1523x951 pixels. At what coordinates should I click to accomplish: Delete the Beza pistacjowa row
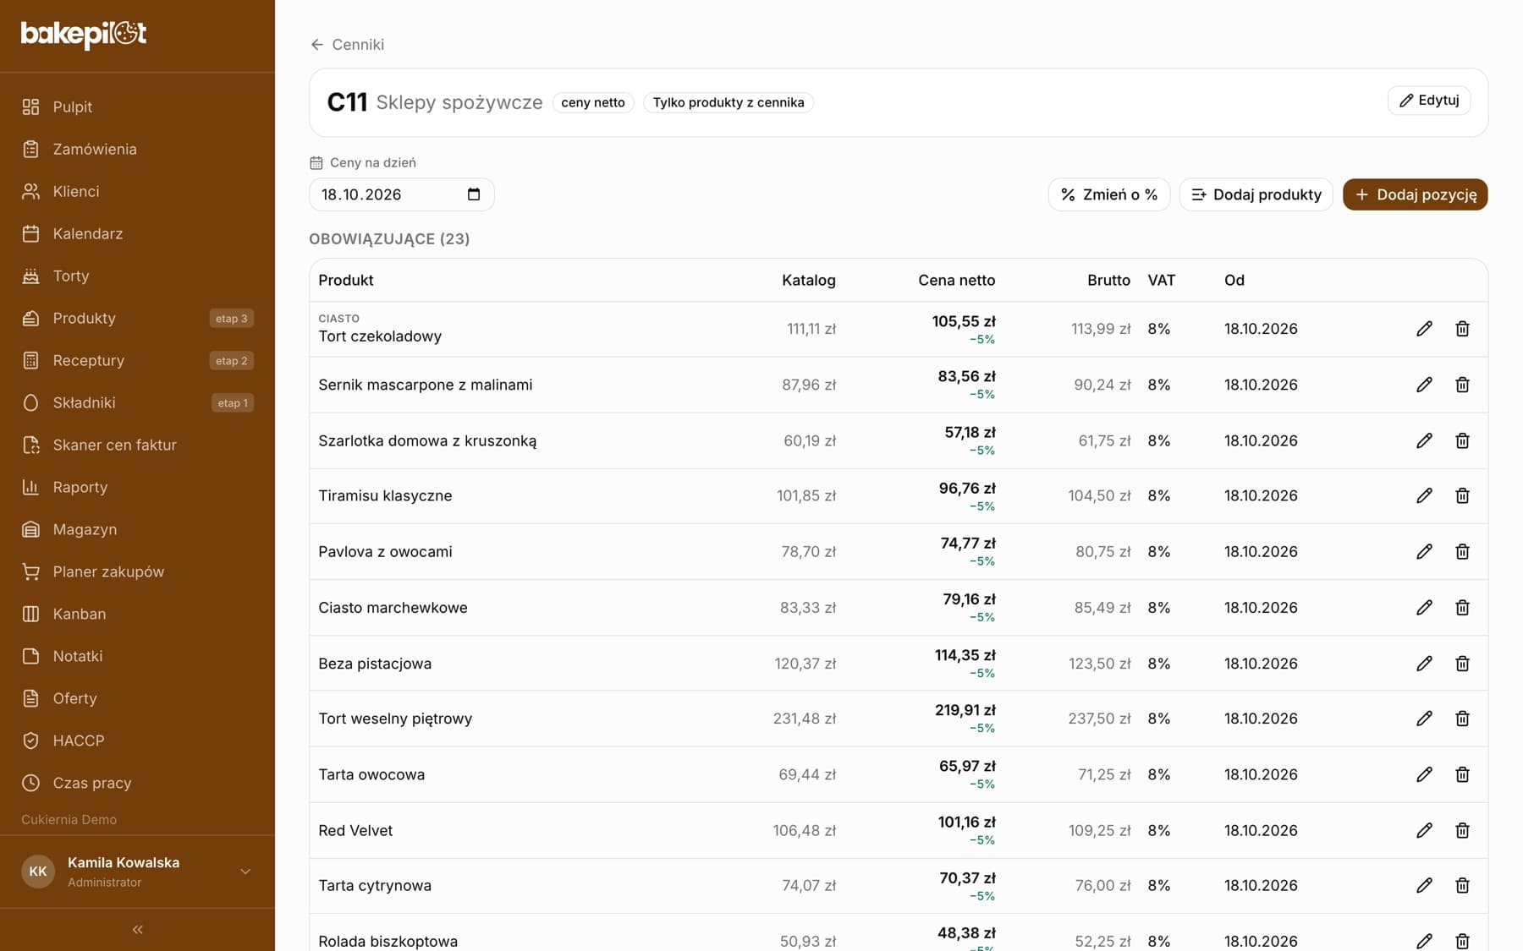pos(1462,664)
